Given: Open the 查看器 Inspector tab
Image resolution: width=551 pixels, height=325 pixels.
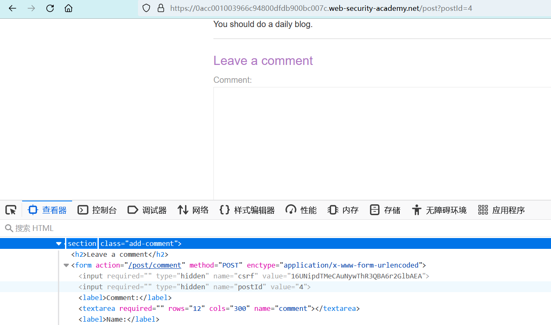Looking at the screenshot, I should [48, 210].
